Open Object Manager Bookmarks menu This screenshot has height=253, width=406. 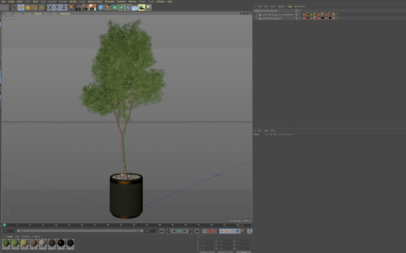(300, 7)
